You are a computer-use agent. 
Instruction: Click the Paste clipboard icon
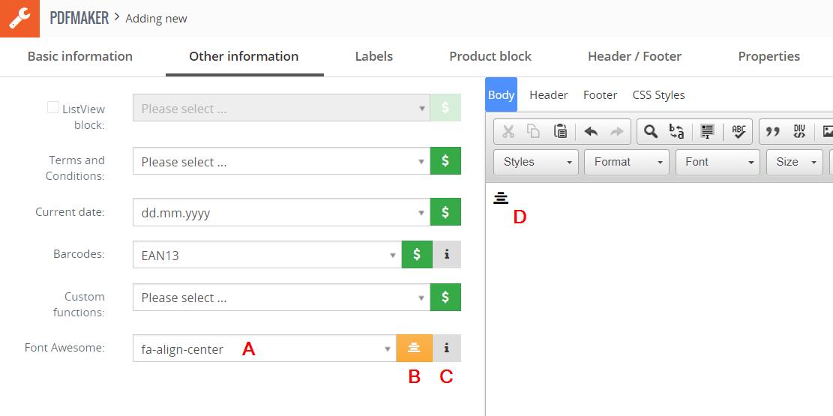coord(560,132)
